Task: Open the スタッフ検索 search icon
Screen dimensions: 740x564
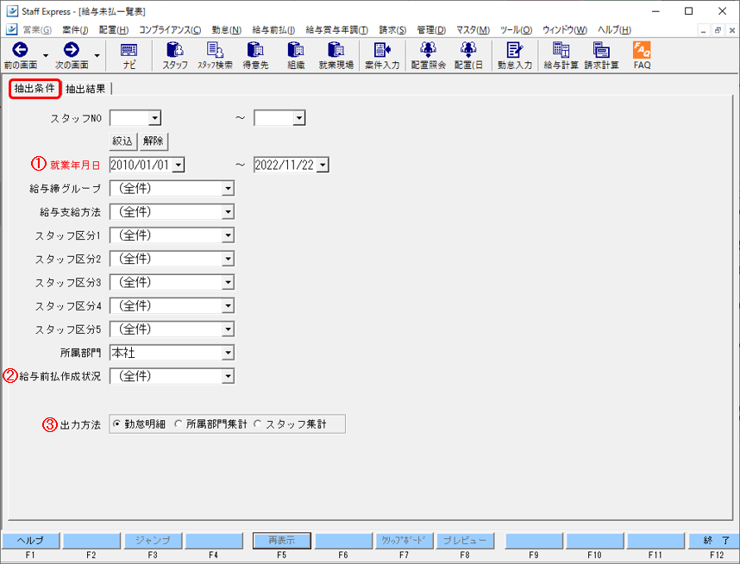Action: click(216, 50)
